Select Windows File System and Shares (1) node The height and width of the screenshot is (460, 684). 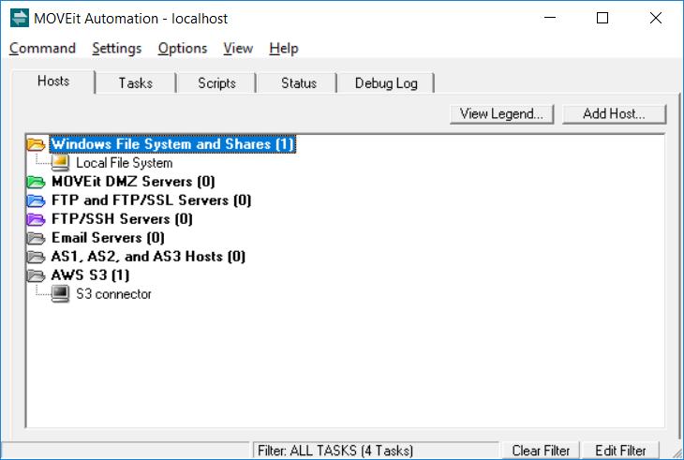coord(172,144)
